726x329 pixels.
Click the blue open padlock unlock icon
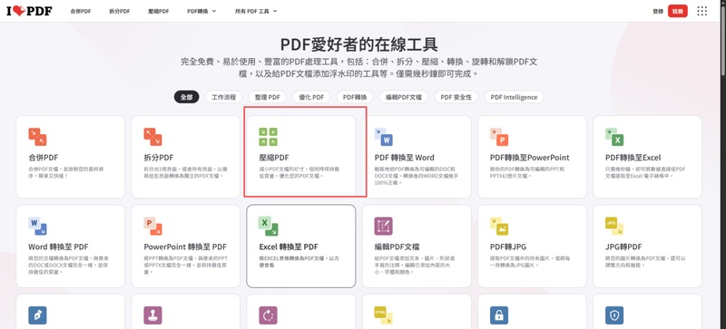tap(499, 315)
